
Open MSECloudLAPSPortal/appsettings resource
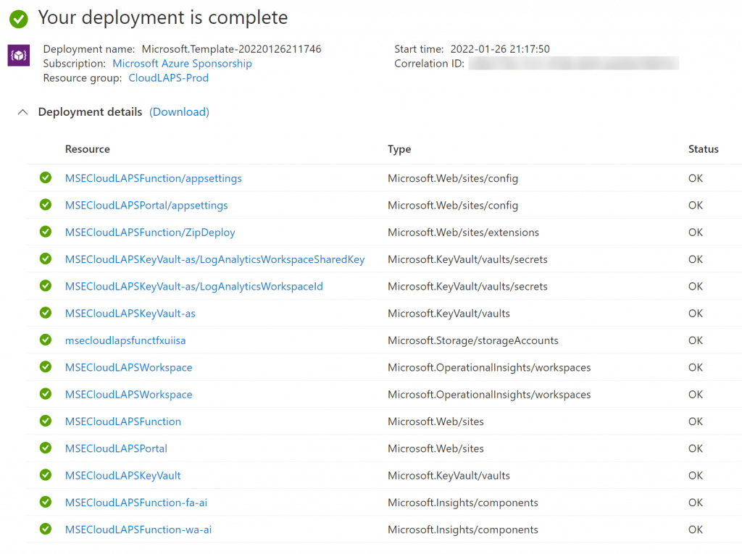tap(146, 206)
